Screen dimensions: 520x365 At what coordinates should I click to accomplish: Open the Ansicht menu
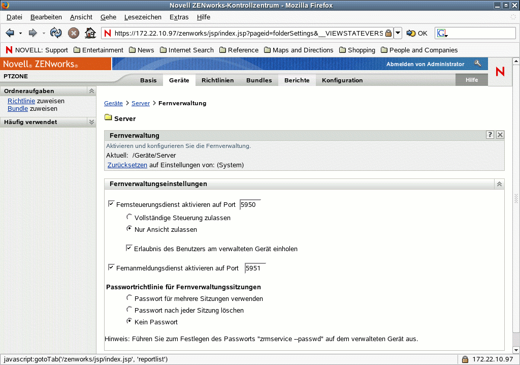pos(81,17)
